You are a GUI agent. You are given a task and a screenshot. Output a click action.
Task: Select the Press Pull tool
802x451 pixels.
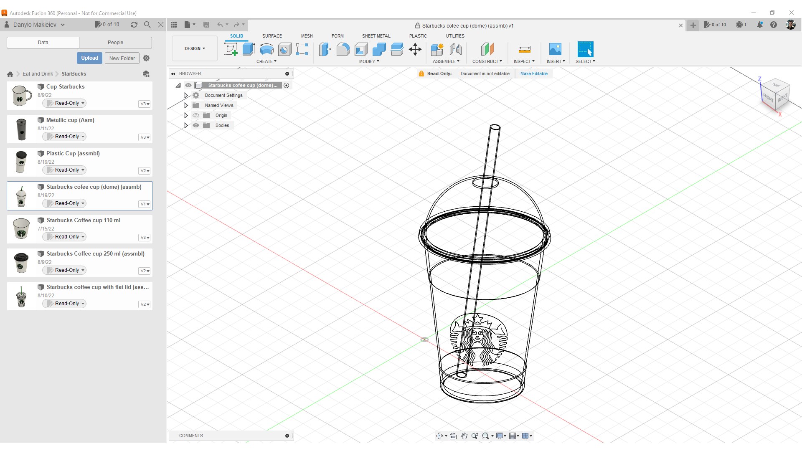[x=325, y=49]
